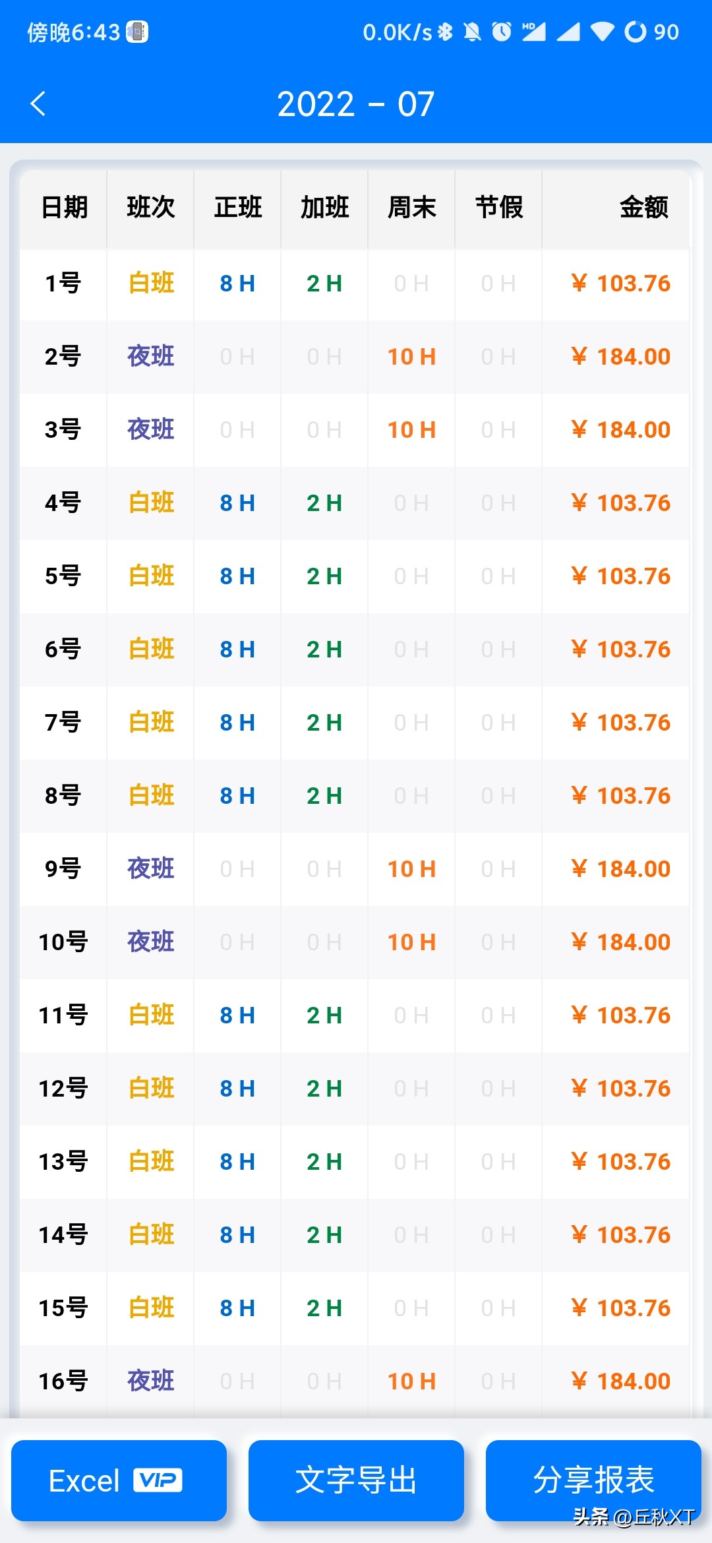Tap the muted notification bell icon
This screenshot has width=712, height=1543.
[472, 32]
